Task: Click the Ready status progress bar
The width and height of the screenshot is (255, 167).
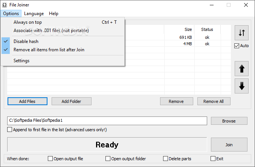Action: (x=107, y=144)
